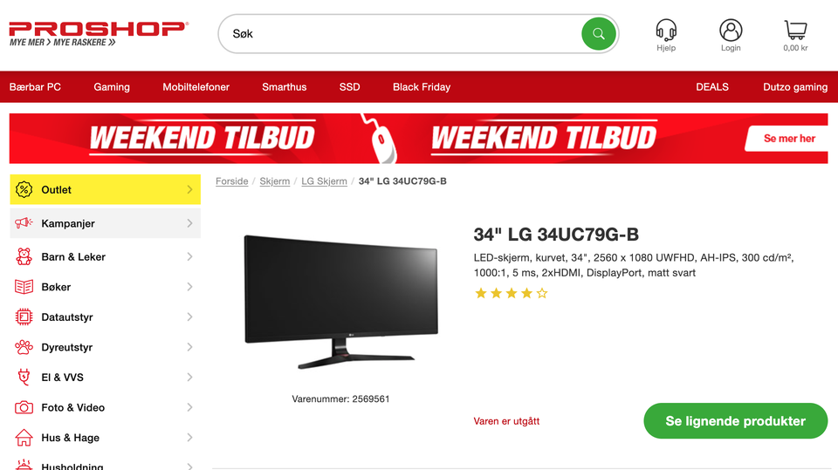Open the Gaming menu item
This screenshot has height=470, width=838.
pos(112,87)
